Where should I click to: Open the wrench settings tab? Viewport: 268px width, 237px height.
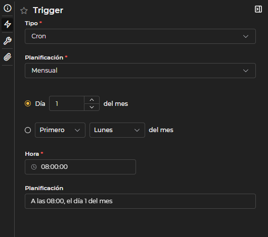[x=8, y=41]
